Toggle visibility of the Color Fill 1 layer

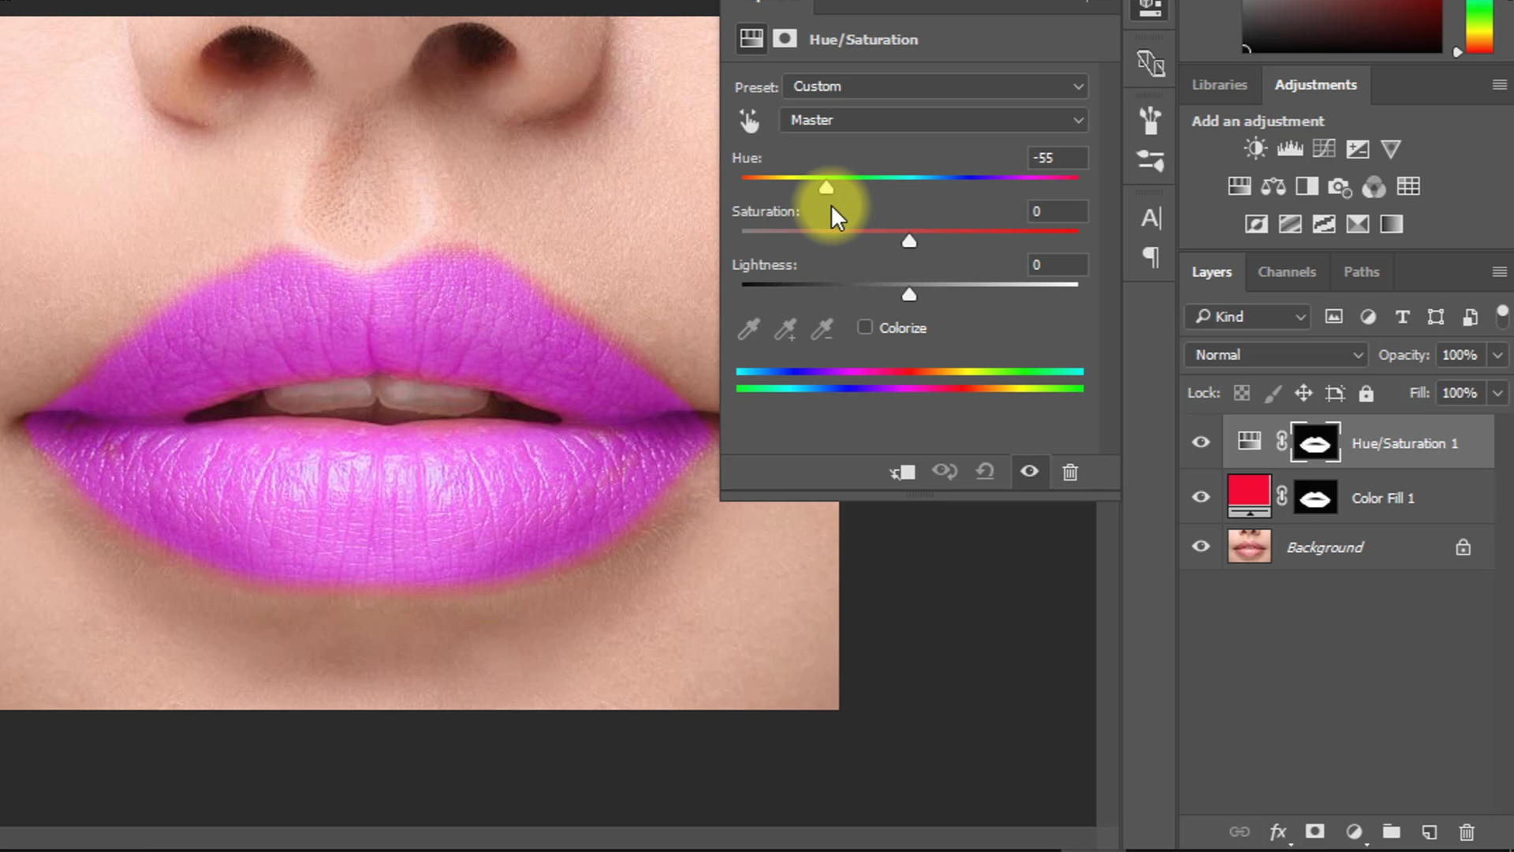coord(1200,496)
